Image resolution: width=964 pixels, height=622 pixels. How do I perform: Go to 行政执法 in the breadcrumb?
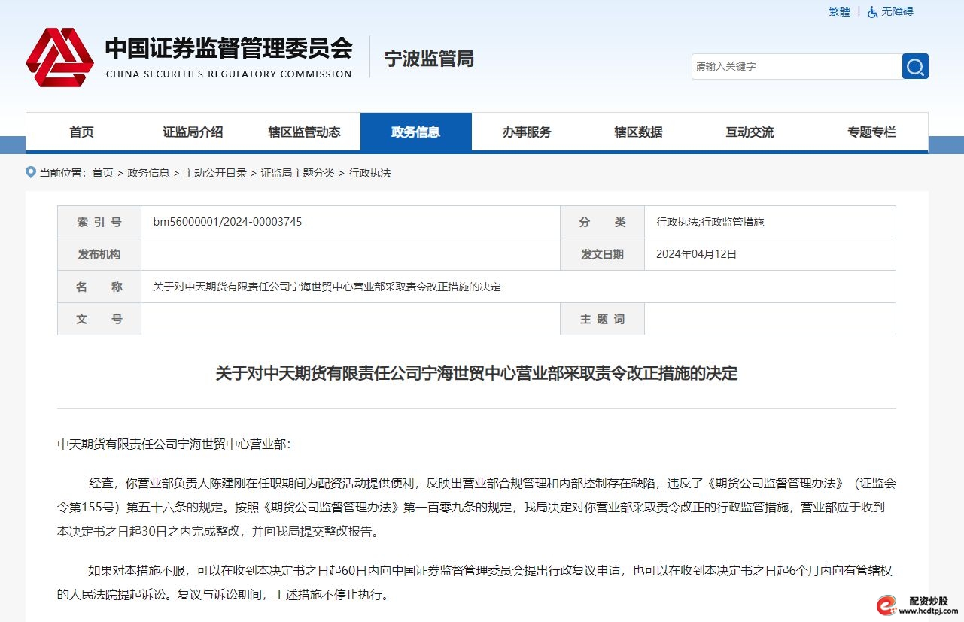tap(369, 173)
